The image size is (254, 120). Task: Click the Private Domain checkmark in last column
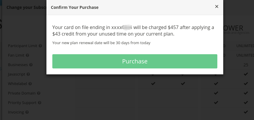[246, 93]
